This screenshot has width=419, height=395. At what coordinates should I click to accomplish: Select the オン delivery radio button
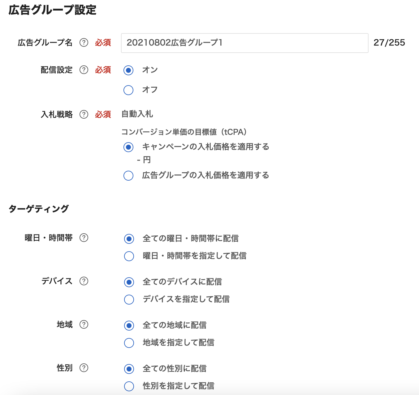(x=128, y=70)
